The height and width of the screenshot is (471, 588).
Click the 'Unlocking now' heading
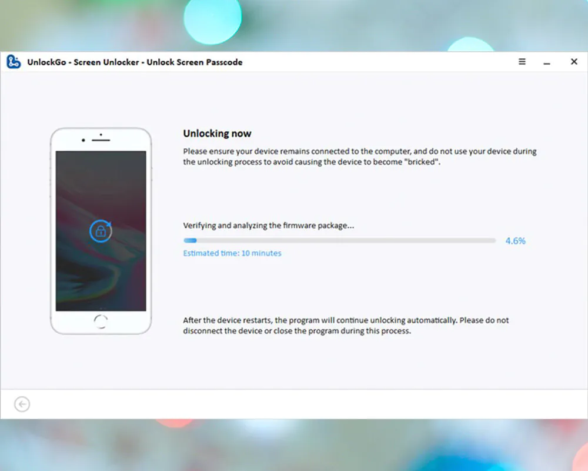217,133
